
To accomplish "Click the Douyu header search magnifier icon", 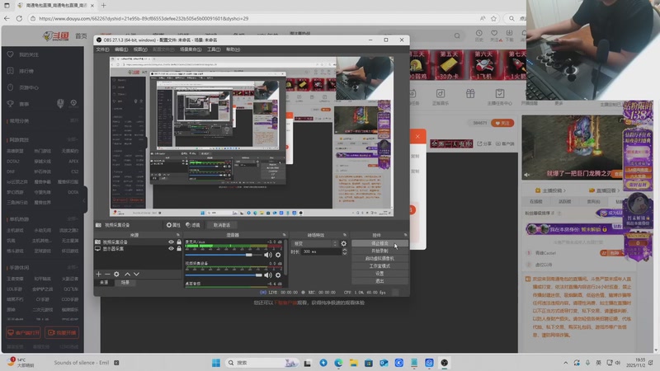I will tap(457, 36).
